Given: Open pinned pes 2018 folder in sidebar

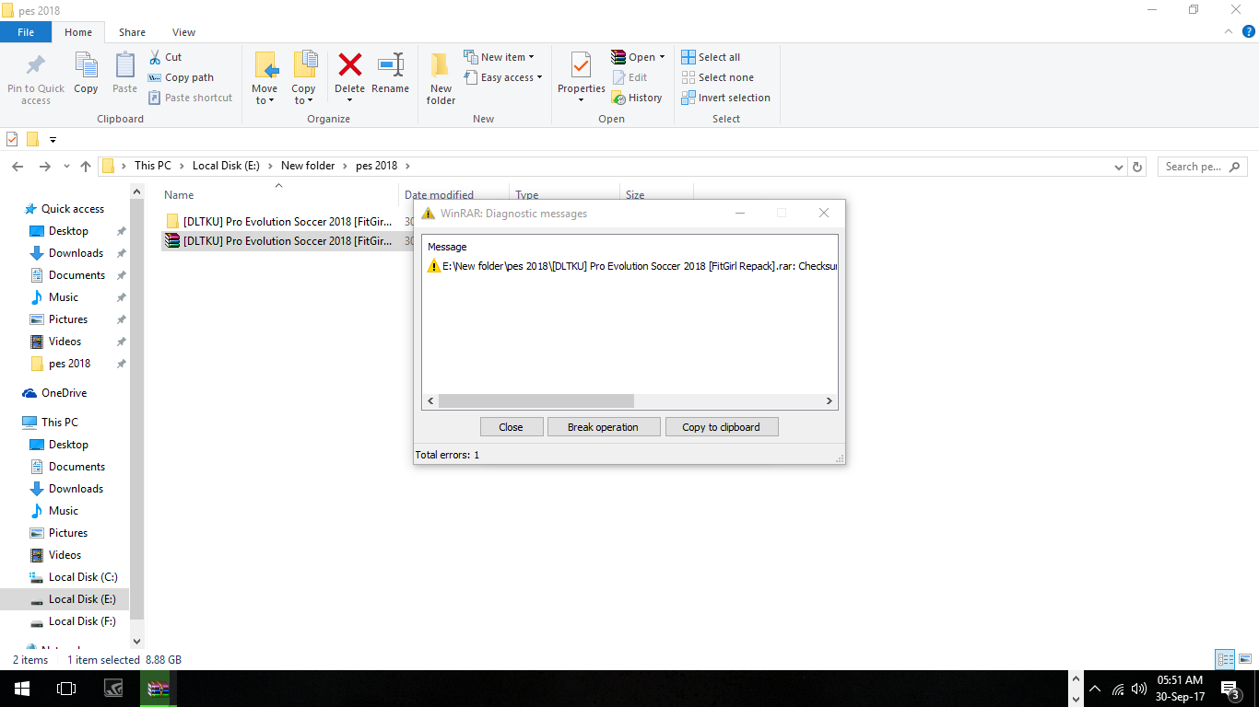Looking at the screenshot, I should click(x=69, y=364).
